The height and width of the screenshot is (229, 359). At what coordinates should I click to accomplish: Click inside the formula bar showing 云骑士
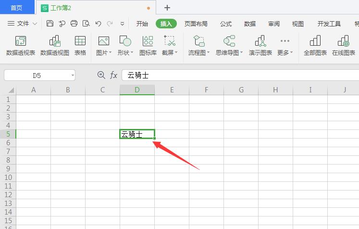(x=240, y=75)
